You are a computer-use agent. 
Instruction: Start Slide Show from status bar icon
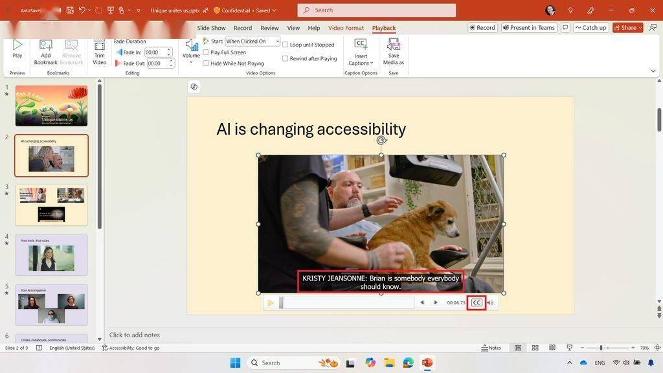570,348
